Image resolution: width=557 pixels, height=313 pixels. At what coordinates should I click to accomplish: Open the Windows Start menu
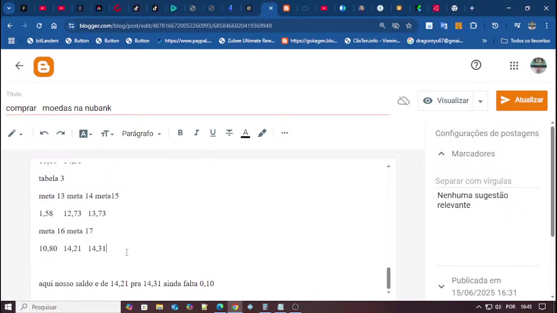(8, 307)
